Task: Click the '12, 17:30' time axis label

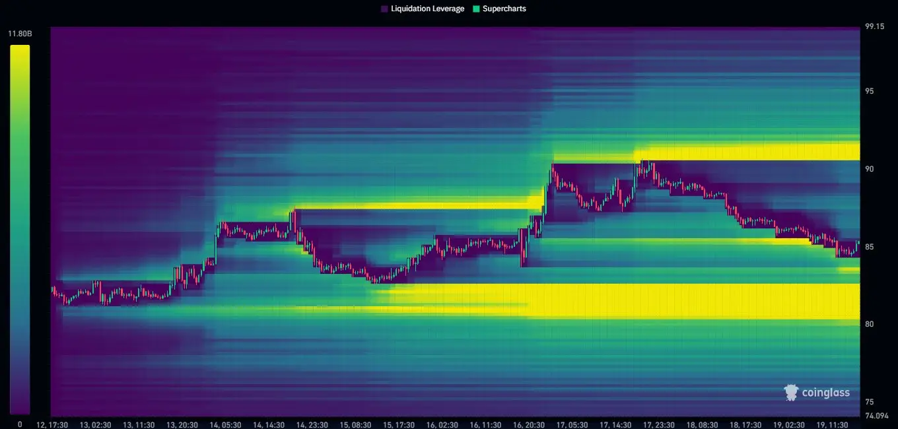Action: coord(52,424)
